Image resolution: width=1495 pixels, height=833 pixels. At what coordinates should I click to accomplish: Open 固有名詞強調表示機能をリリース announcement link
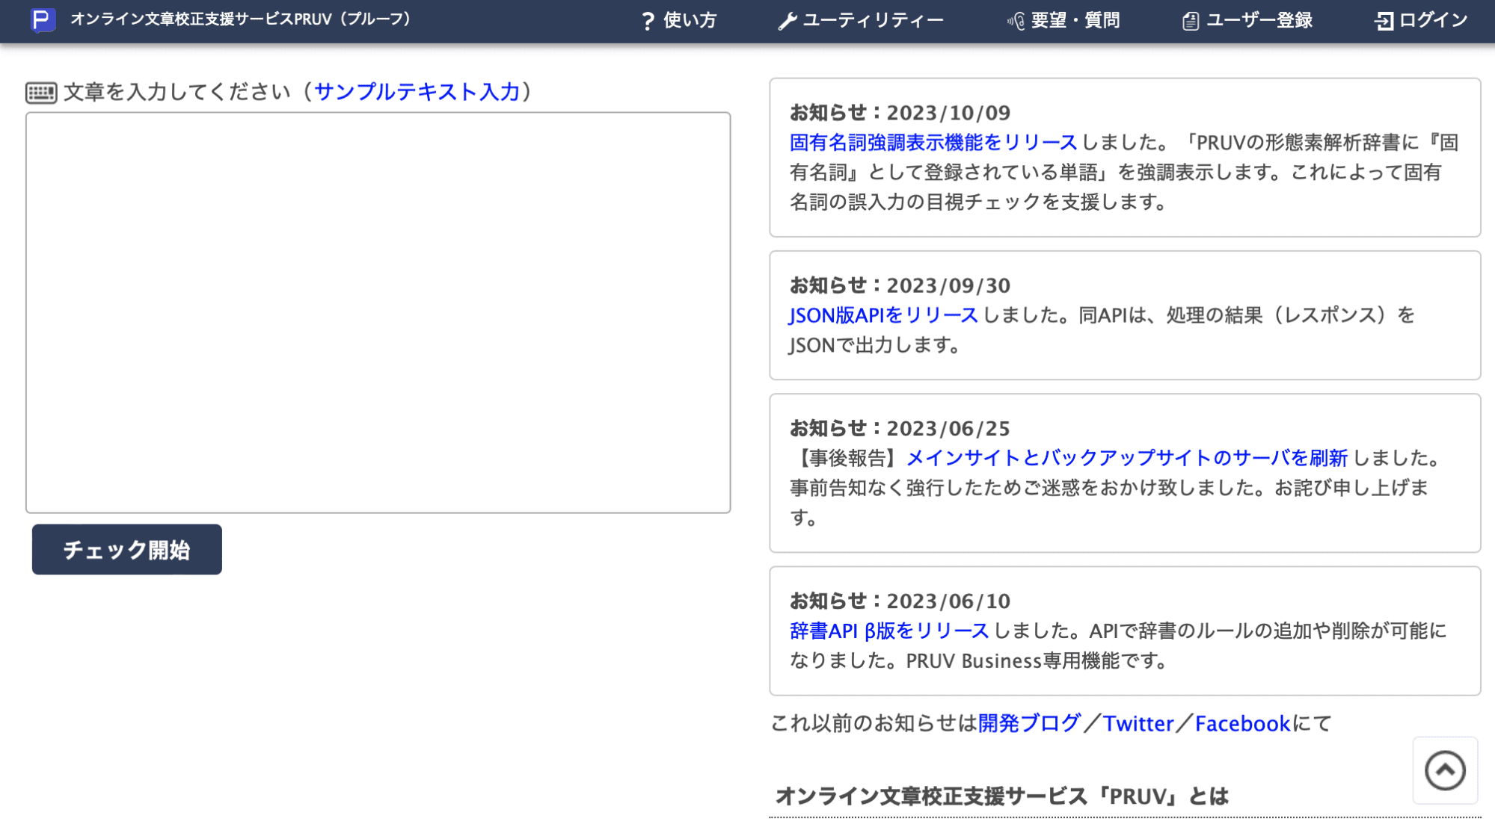click(x=933, y=142)
